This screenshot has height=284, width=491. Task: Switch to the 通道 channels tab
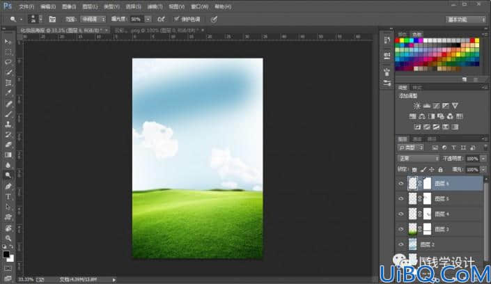(417, 139)
